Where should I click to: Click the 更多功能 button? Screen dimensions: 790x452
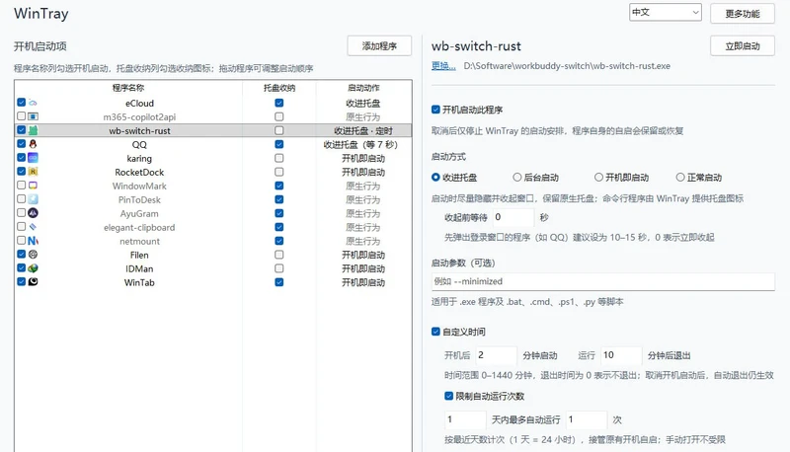pos(743,14)
